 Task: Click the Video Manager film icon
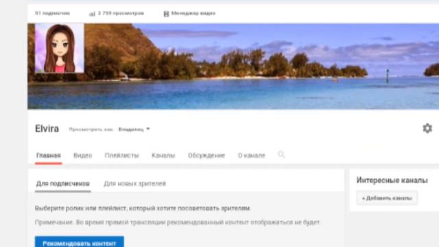(166, 14)
